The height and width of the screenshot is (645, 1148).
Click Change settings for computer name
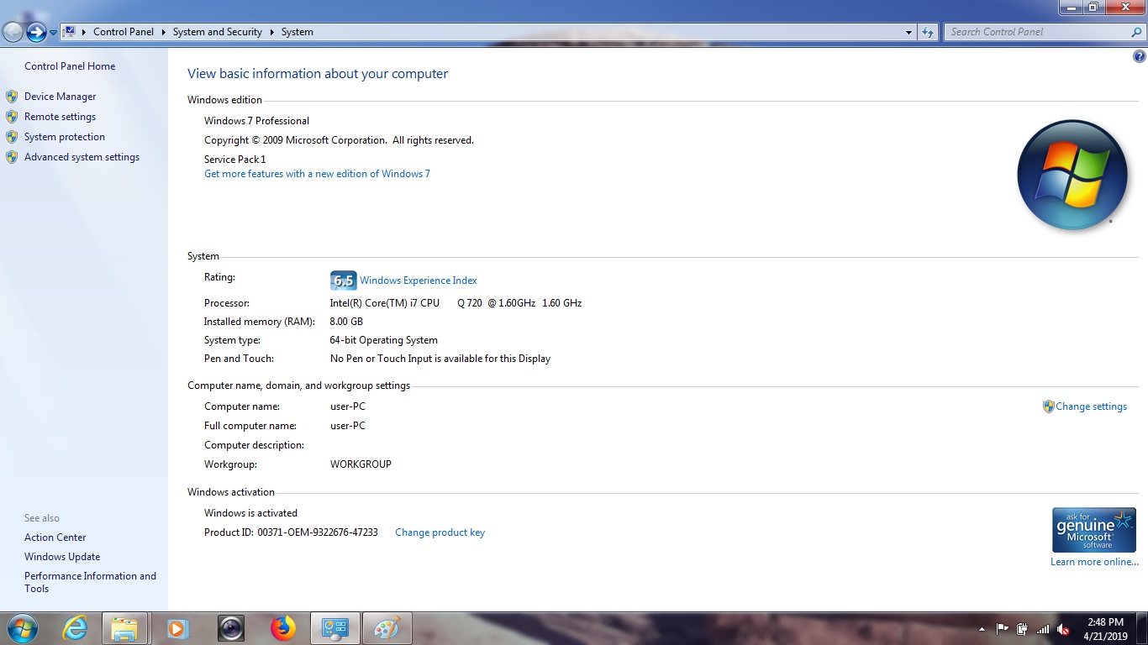pos(1091,406)
